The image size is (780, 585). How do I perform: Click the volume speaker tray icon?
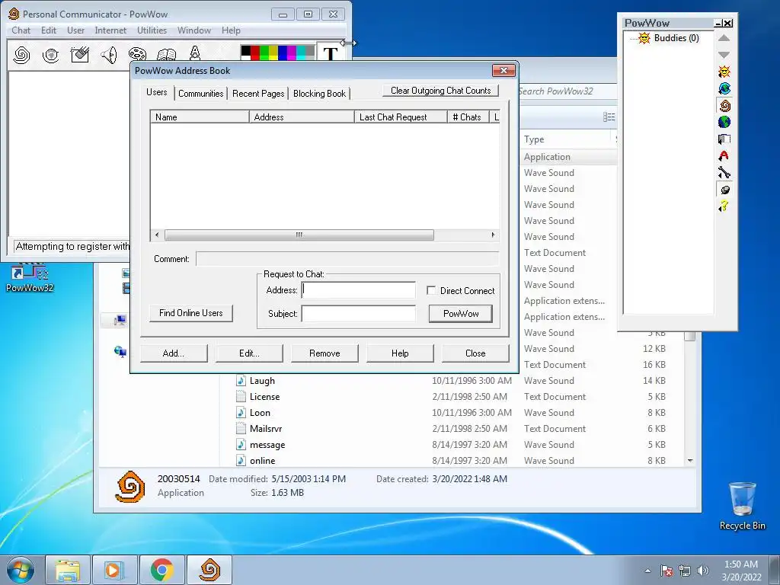pos(703,571)
